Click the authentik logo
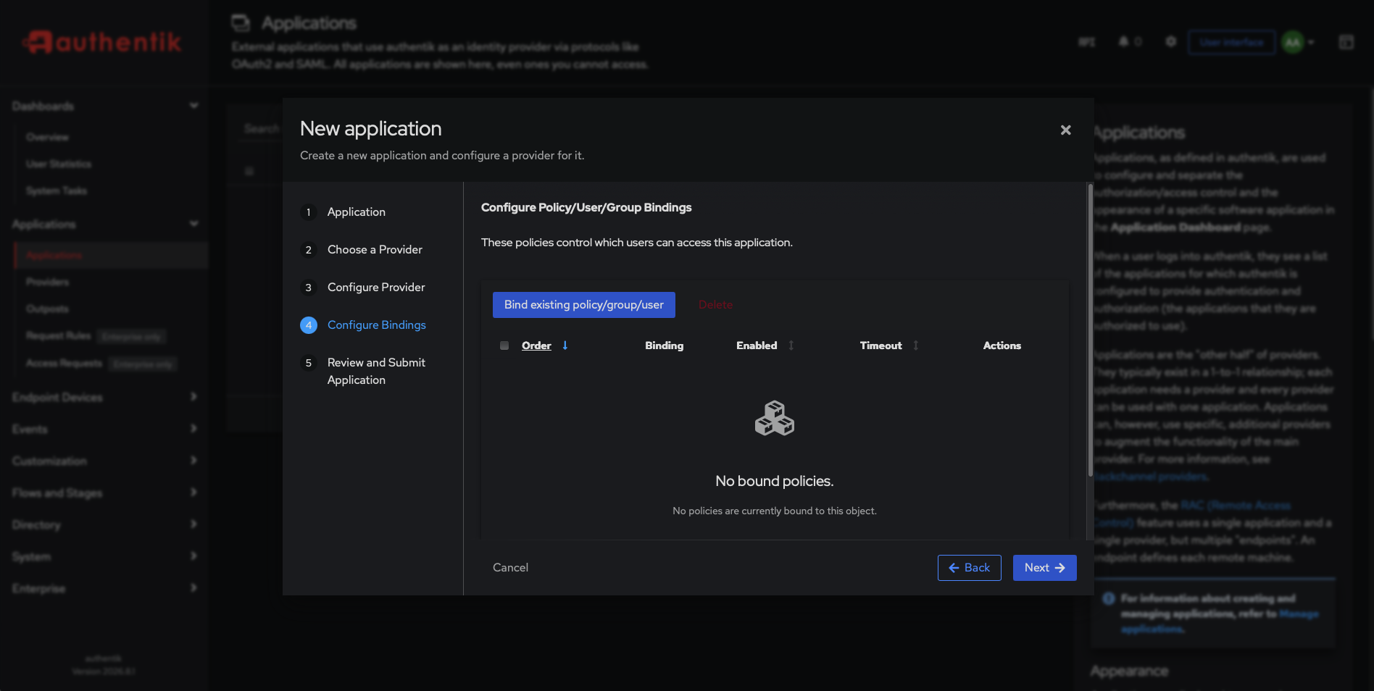1374x691 pixels. (x=102, y=42)
